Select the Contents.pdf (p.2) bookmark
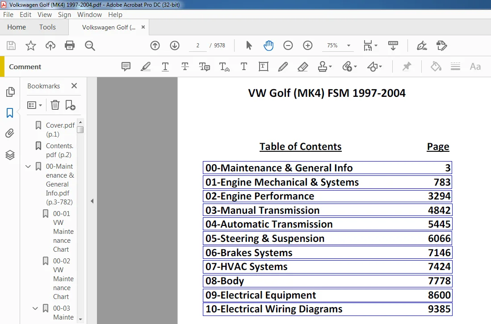Viewport: 491px width, 324px height. coord(59,150)
